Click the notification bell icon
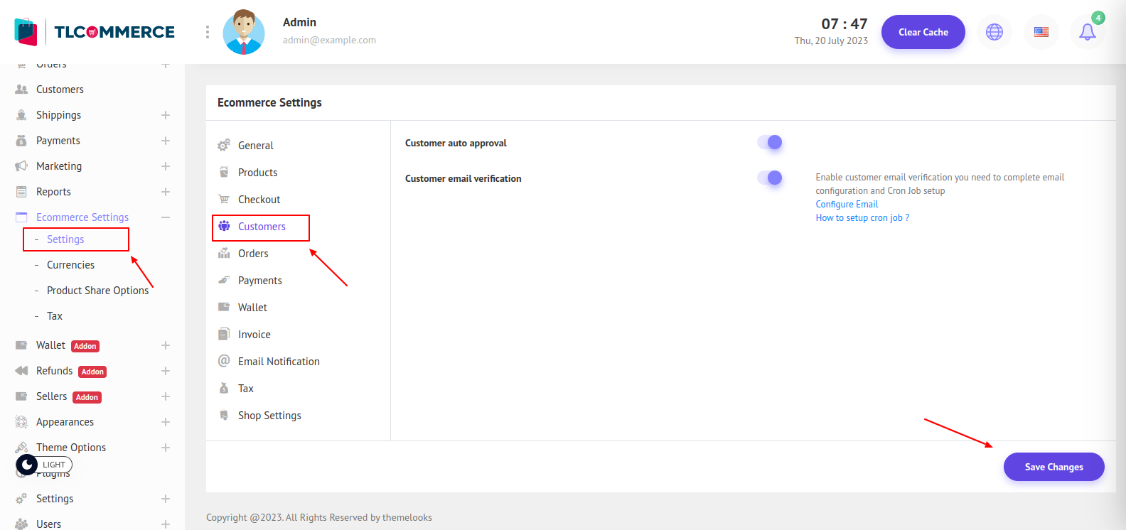Viewport: 1126px width, 530px height. [1087, 32]
